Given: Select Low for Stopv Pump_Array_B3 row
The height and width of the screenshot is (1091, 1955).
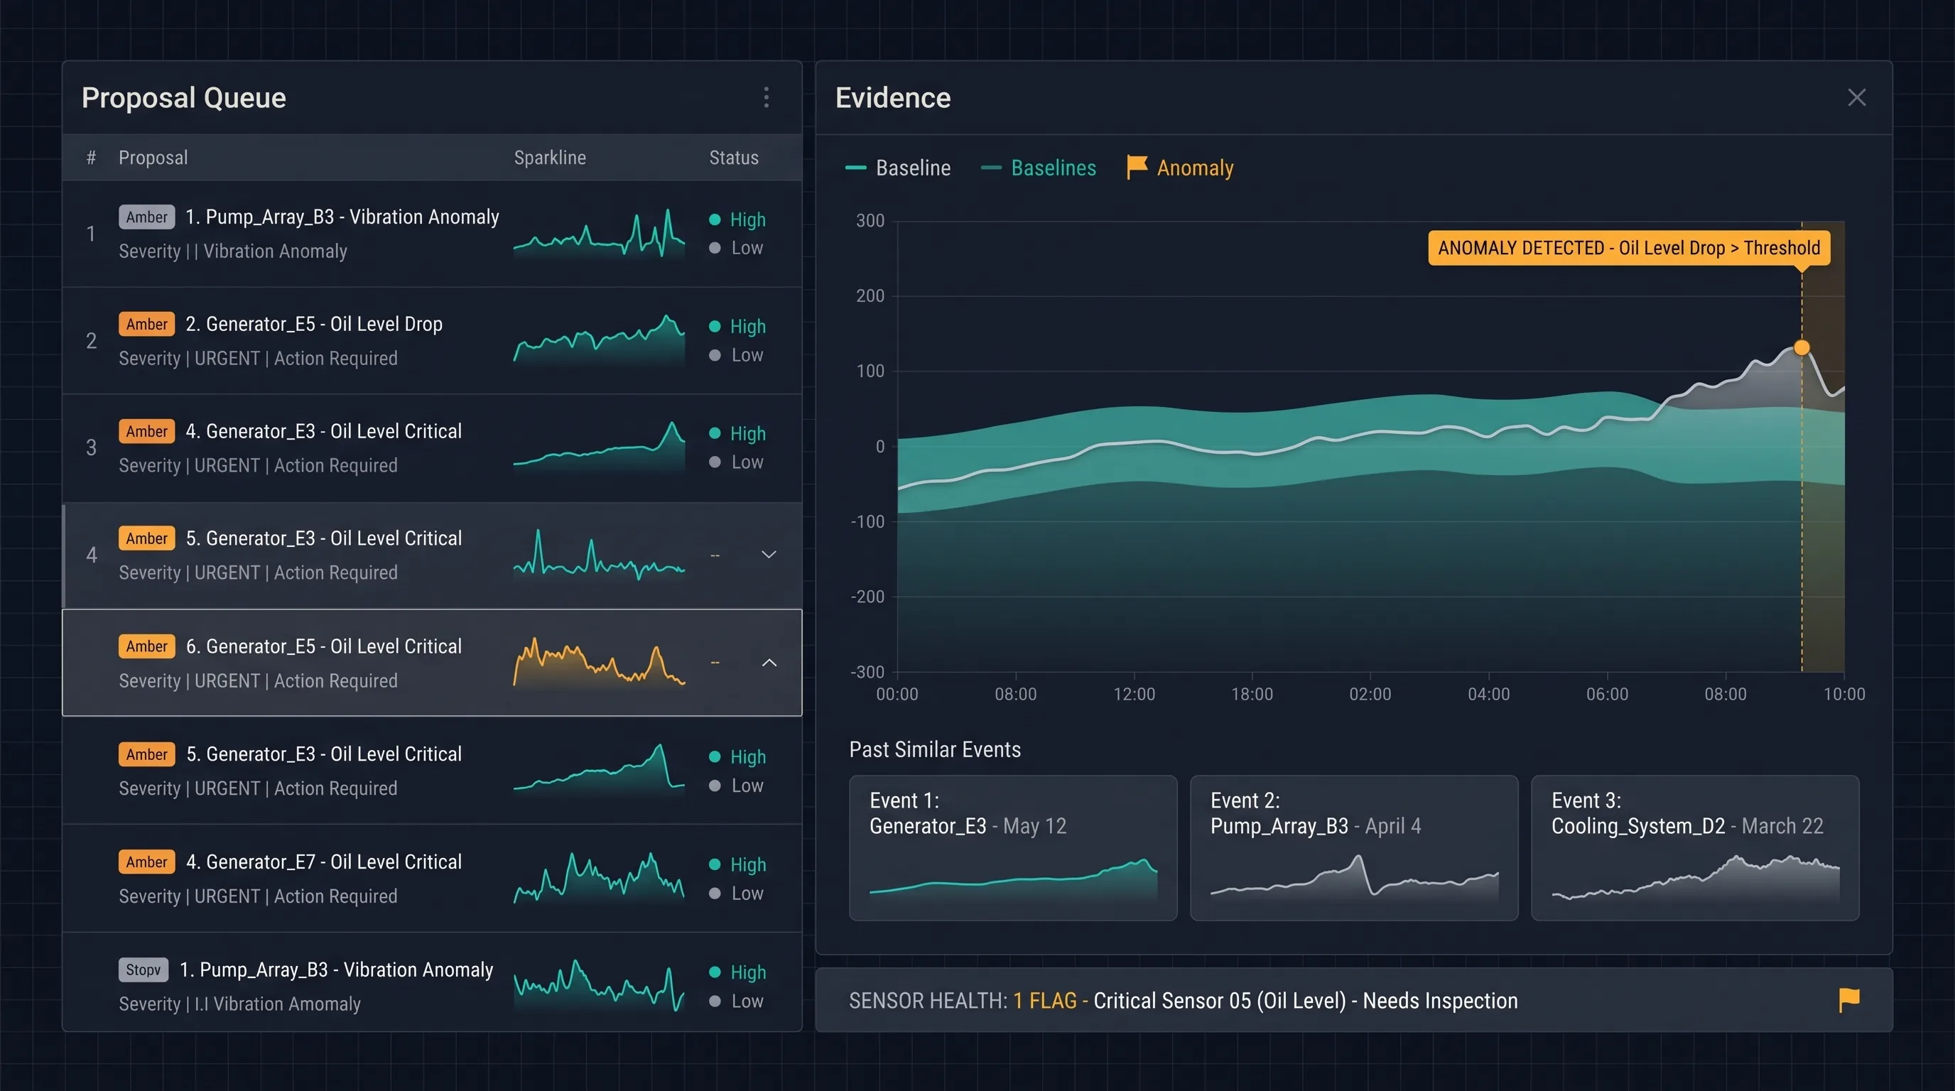Looking at the screenshot, I should point(735,1001).
